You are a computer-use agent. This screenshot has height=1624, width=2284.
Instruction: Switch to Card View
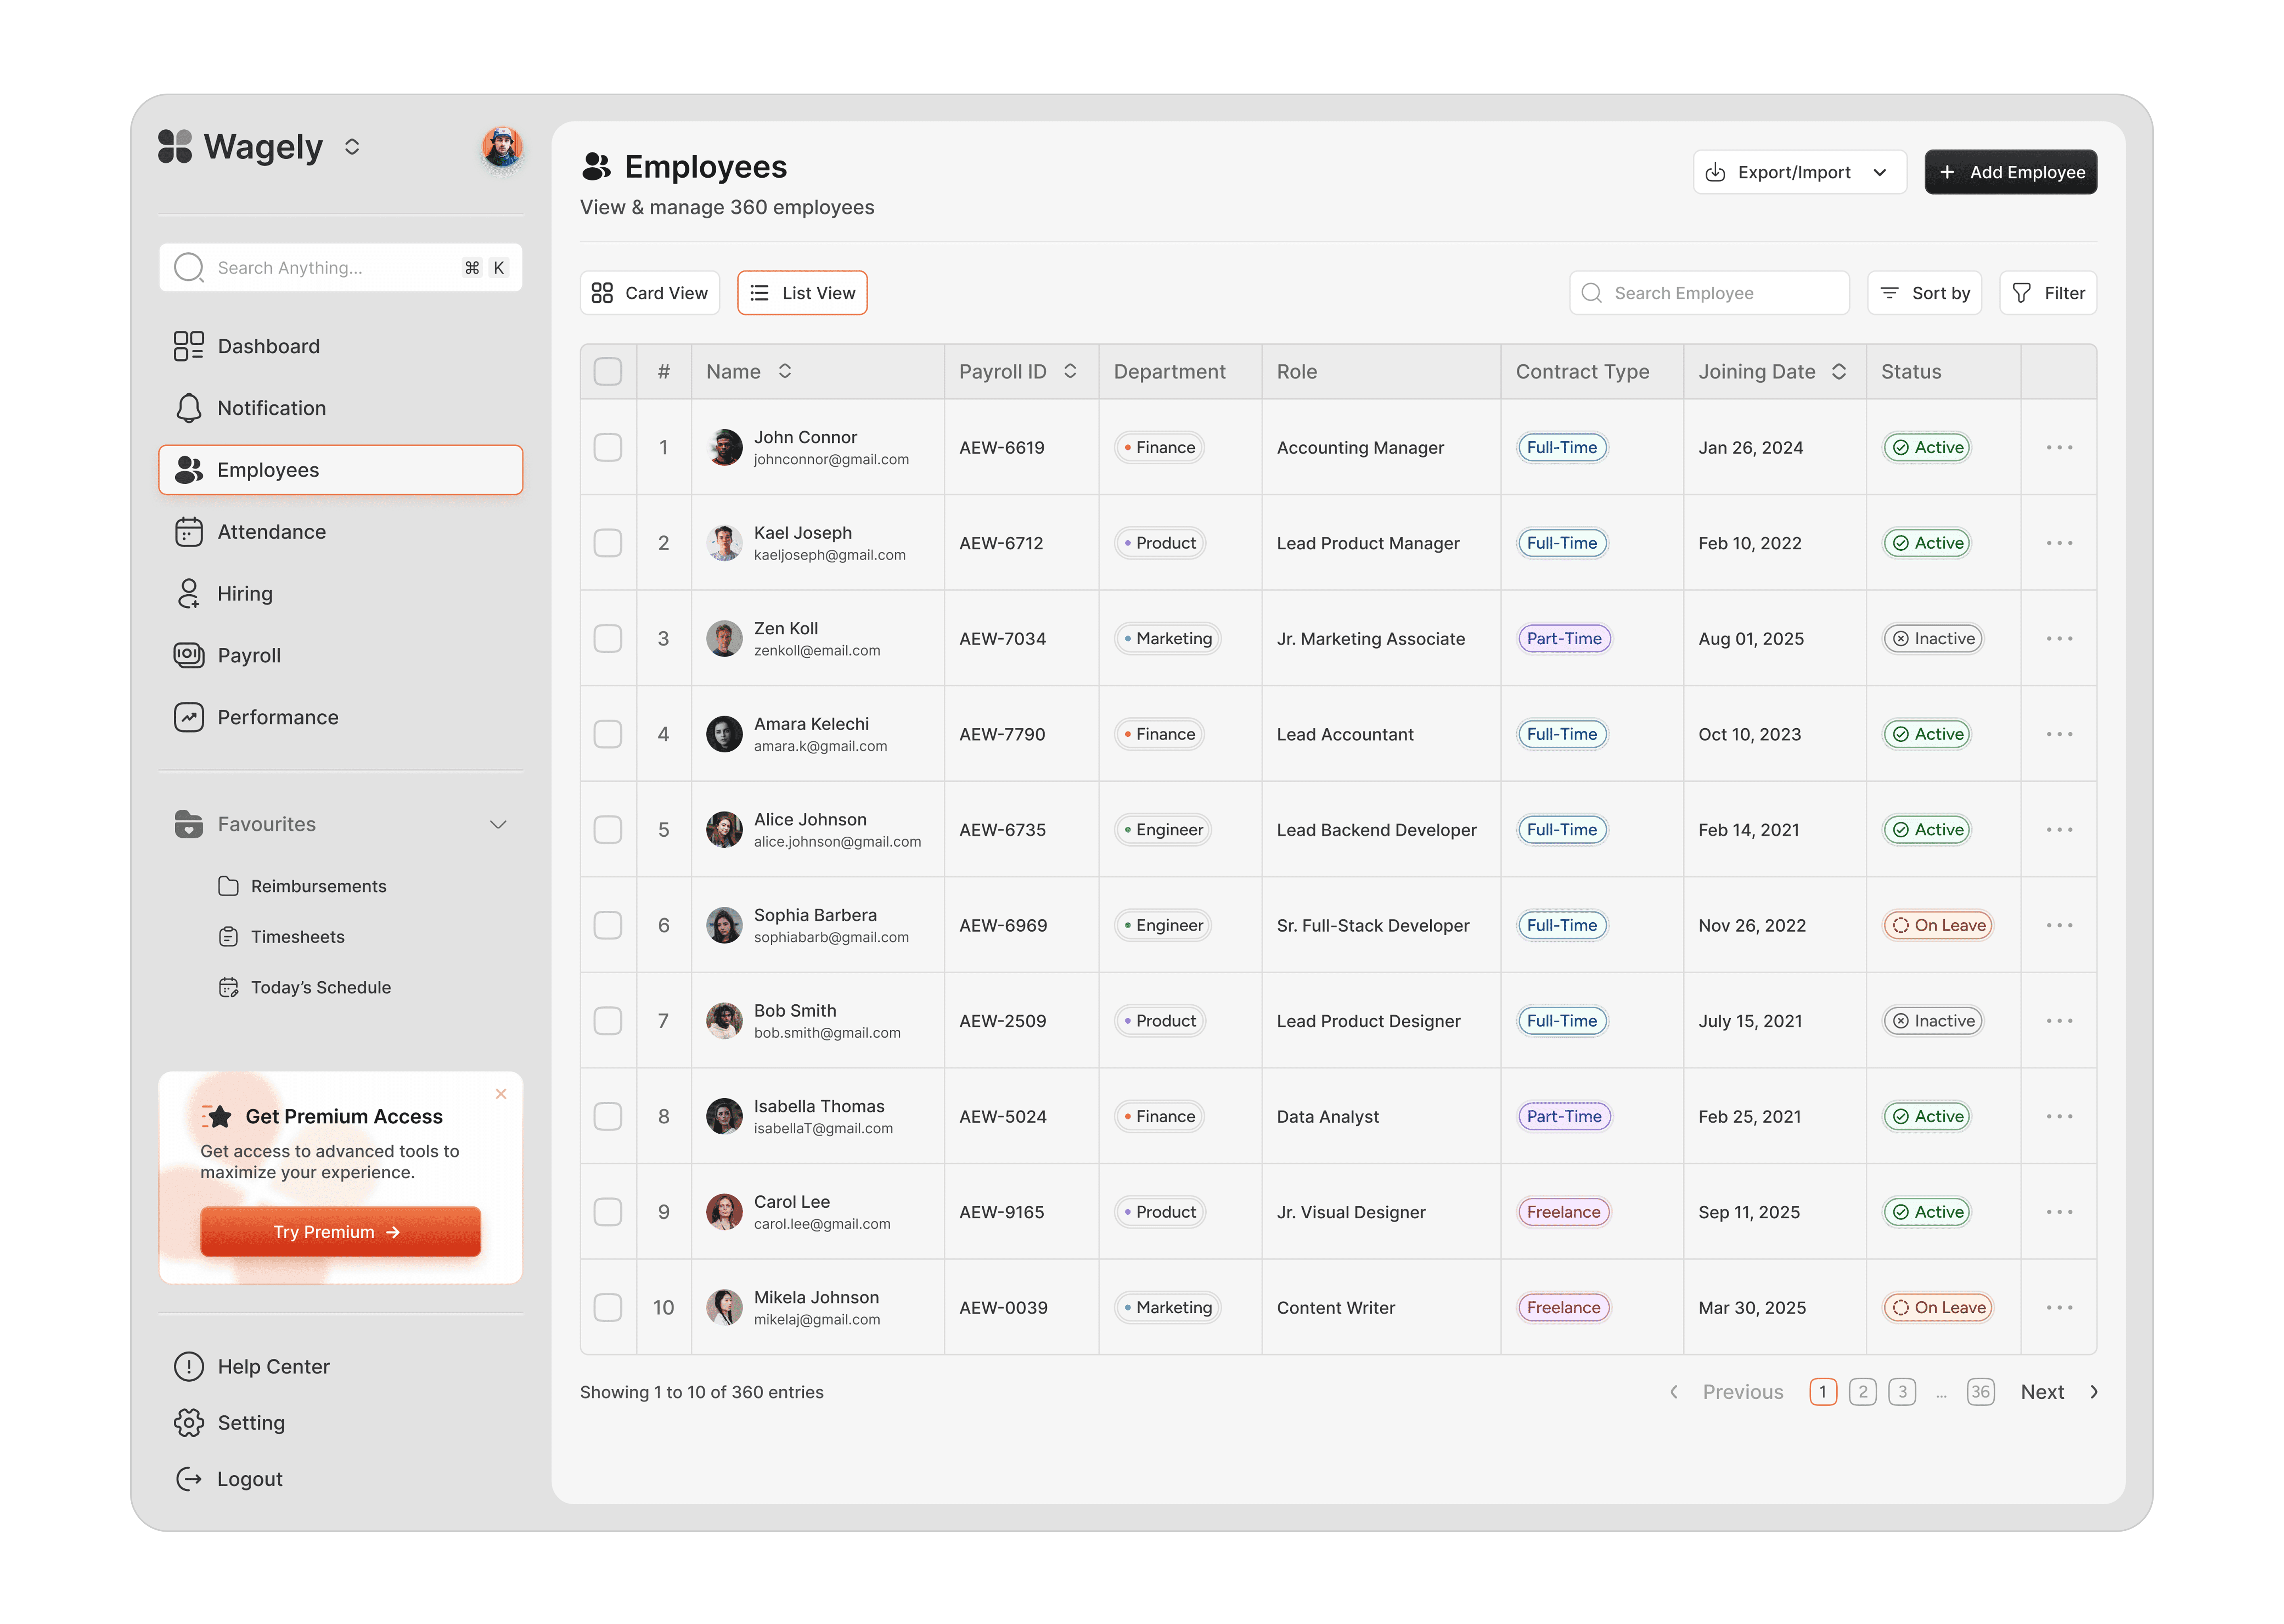click(650, 293)
